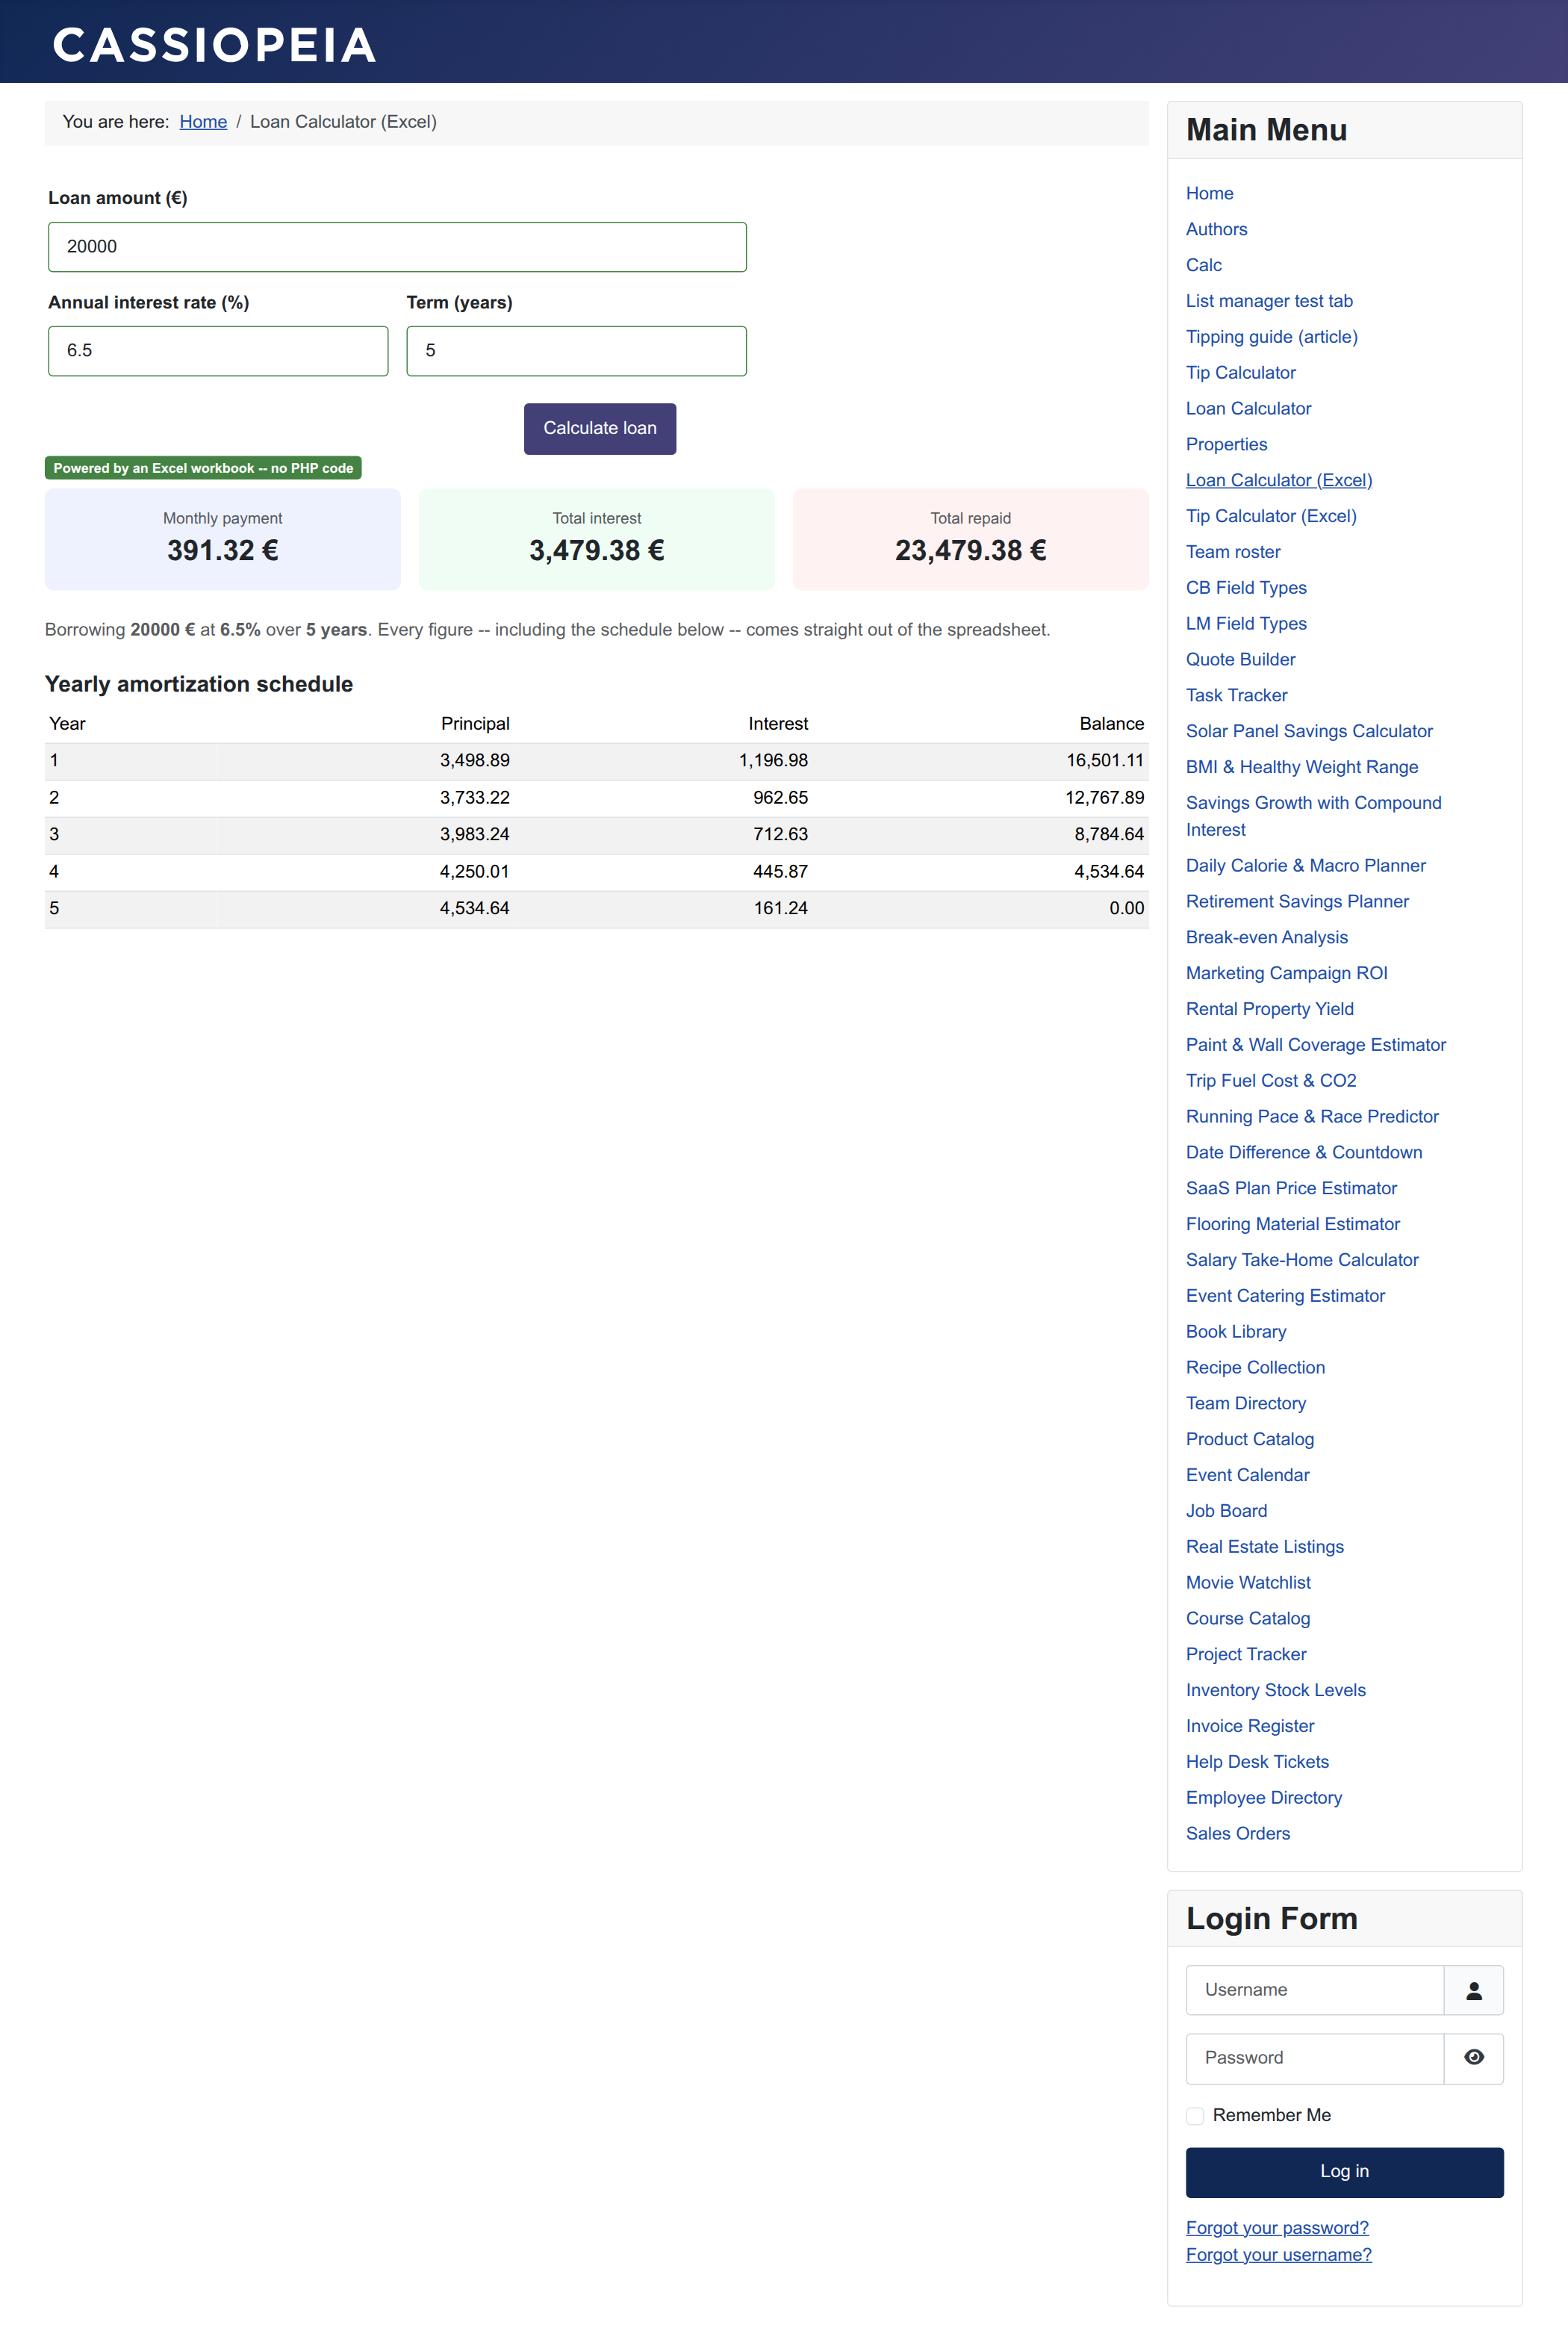Open Daily Calorie & Macro Planner link

(1305, 866)
